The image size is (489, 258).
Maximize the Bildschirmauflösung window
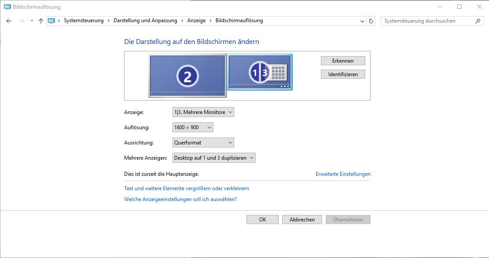(459, 7)
